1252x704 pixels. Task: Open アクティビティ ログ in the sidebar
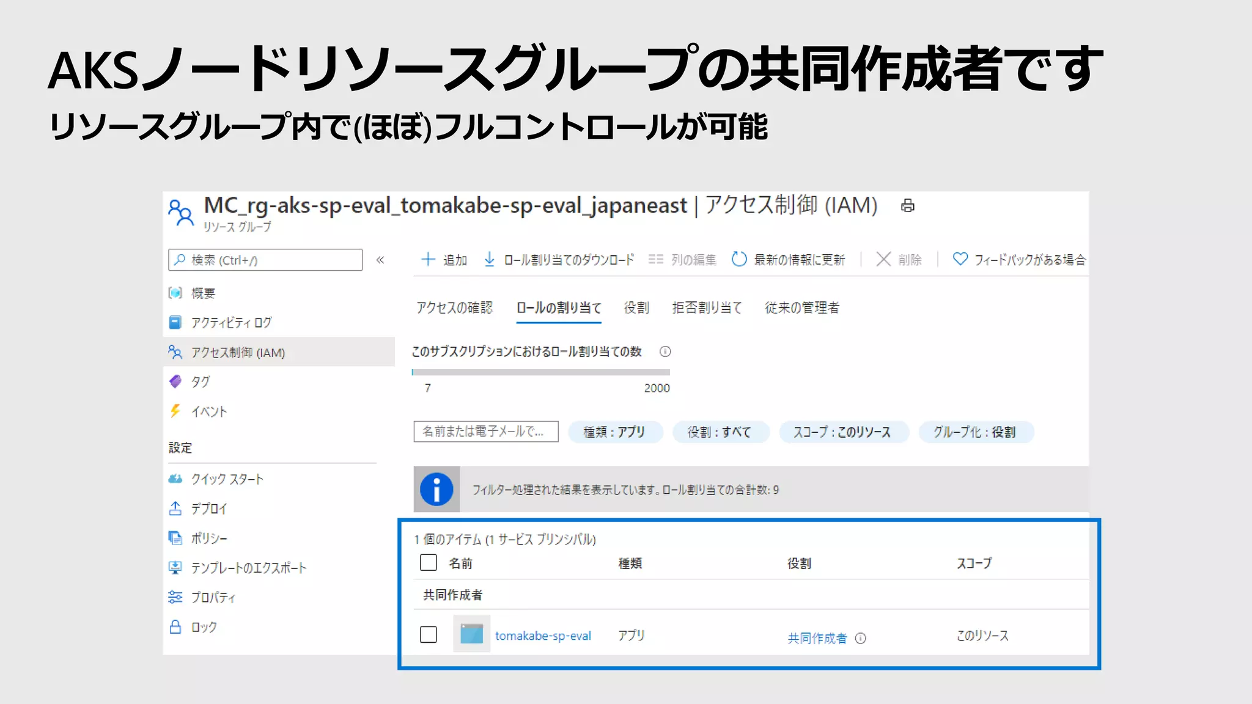pos(231,323)
